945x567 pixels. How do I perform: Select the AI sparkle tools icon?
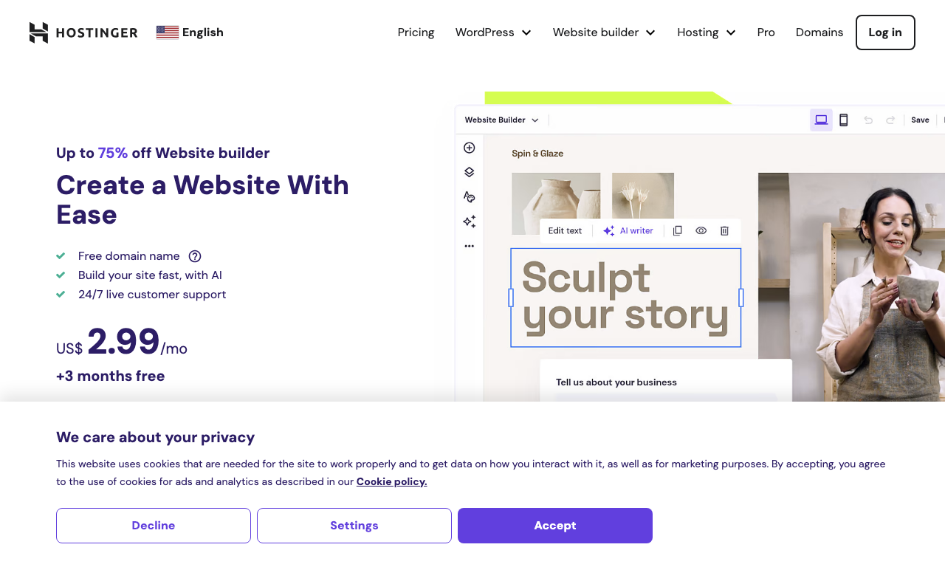tap(469, 221)
